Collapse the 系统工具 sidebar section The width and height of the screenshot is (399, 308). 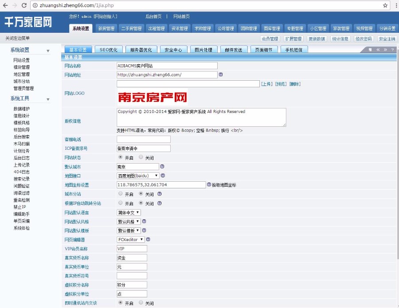tap(48, 99)
